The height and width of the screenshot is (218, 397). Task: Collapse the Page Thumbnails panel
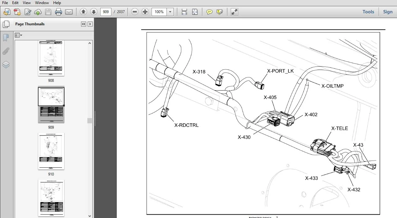[x=84, y=24]
